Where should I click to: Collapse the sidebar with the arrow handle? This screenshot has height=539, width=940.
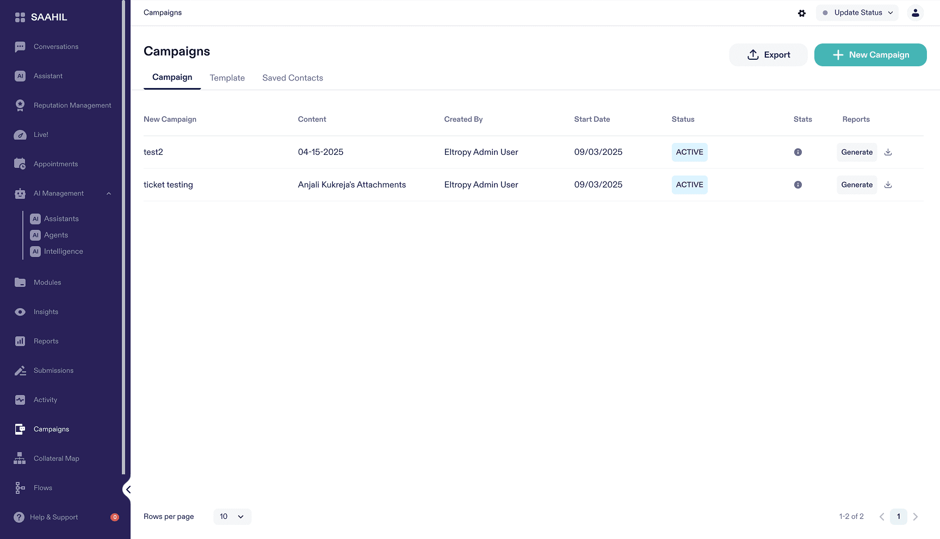[x=128, y=490]
